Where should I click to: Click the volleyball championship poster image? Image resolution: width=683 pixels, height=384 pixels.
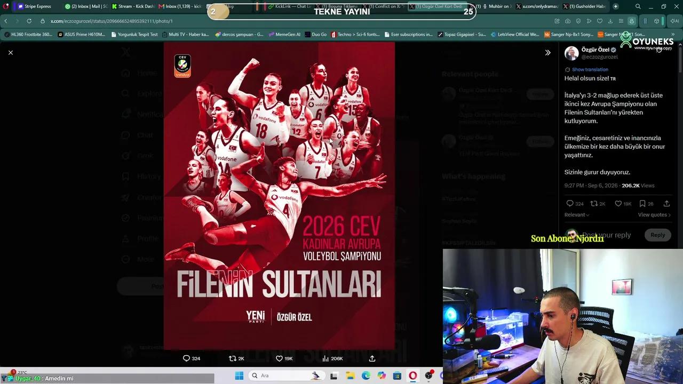pos(279,196)
